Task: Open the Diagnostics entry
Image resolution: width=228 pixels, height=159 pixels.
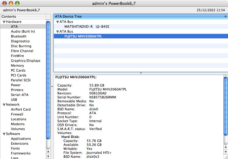Action: coord(20,41)
